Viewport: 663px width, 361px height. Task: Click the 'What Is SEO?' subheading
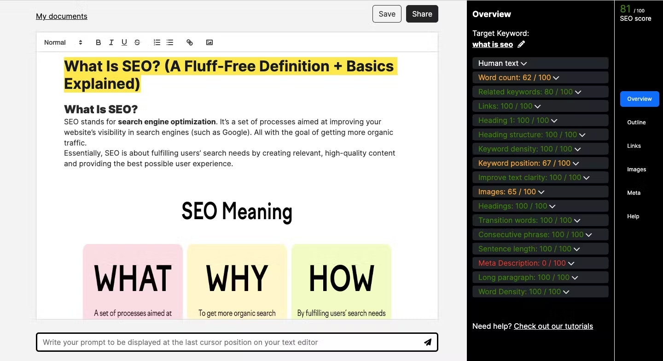point(101,109)
